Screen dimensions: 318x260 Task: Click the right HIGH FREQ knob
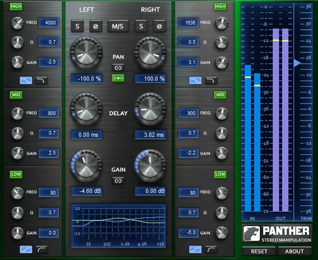tap(222, 23)
